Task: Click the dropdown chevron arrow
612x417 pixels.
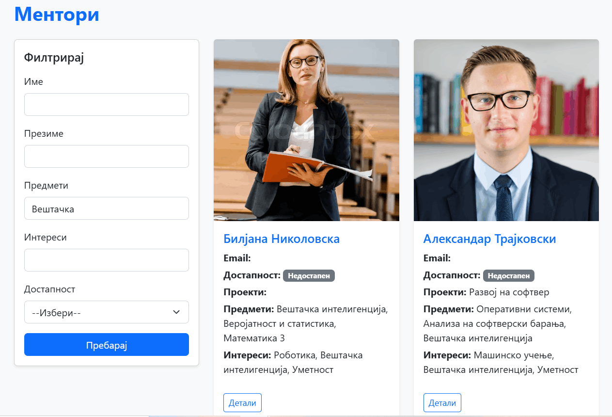Action: click(x=176, y=312)
